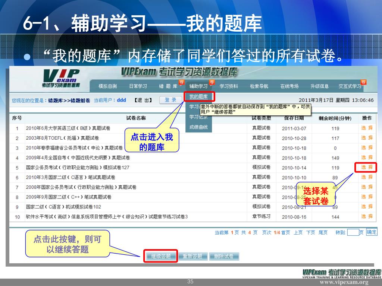Click current user name ddd
Viewport: 382px width, 286px height.
tap(121, 100)
